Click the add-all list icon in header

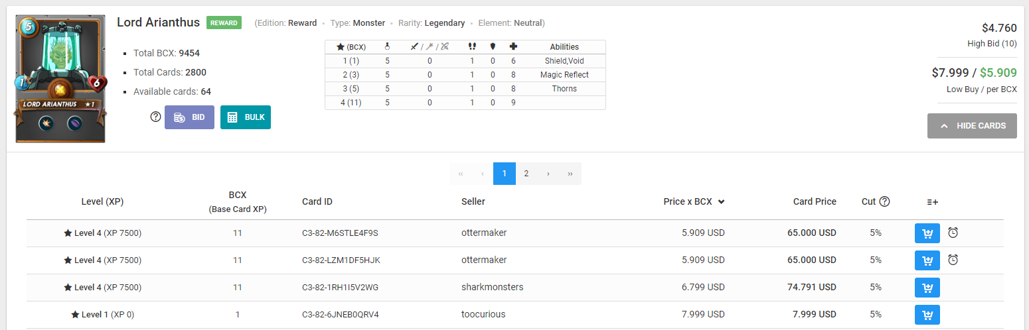(x=933, y=202)
